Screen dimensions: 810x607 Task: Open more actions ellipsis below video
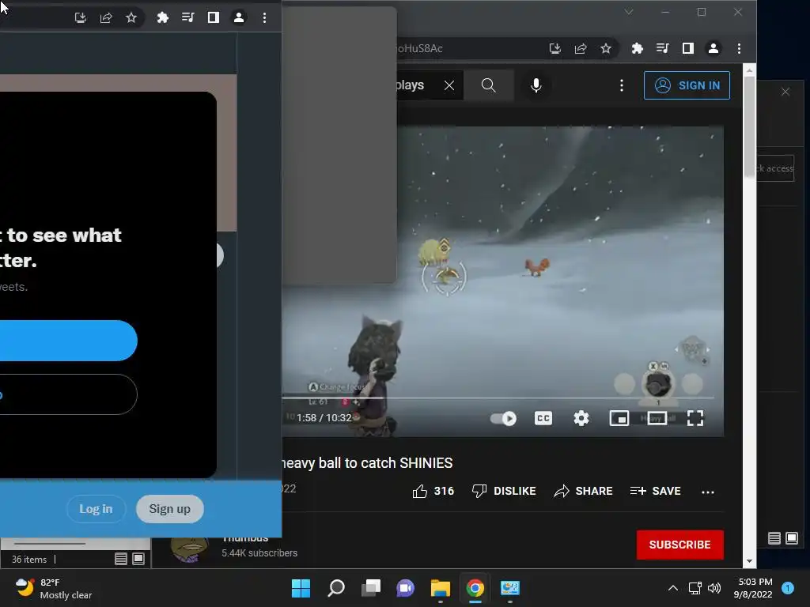pyautogui.click(x=708, y=492)
